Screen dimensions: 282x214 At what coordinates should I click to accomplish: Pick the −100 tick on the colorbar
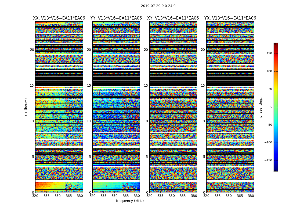[268, 142]
